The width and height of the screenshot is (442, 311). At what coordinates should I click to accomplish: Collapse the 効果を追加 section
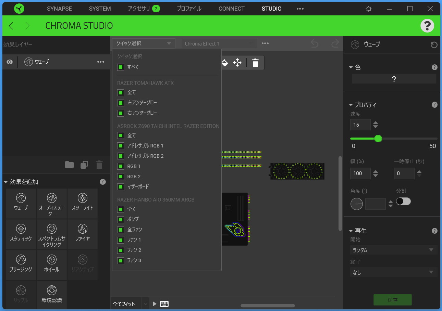tap(6, 182)
